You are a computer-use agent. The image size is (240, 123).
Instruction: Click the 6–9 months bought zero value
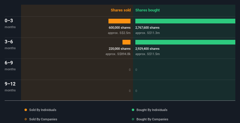[x=136, y=70]
